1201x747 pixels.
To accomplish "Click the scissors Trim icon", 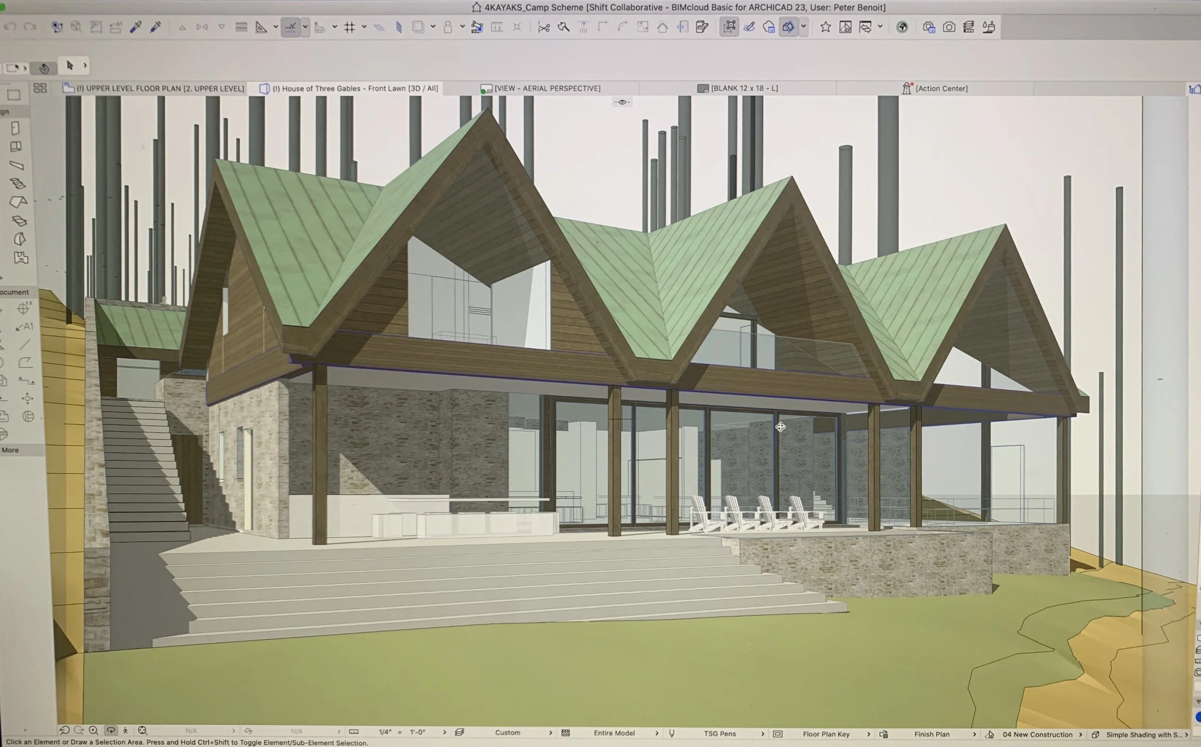I will click(543, 27).
